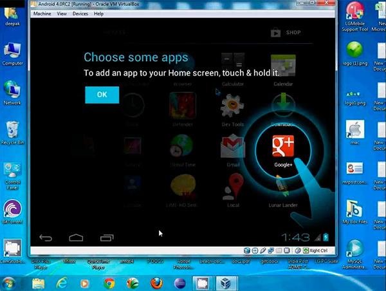Screen dimensions: 386x291
Task: Click the 1:43 clock in Android status area
Action: (295, 238)
